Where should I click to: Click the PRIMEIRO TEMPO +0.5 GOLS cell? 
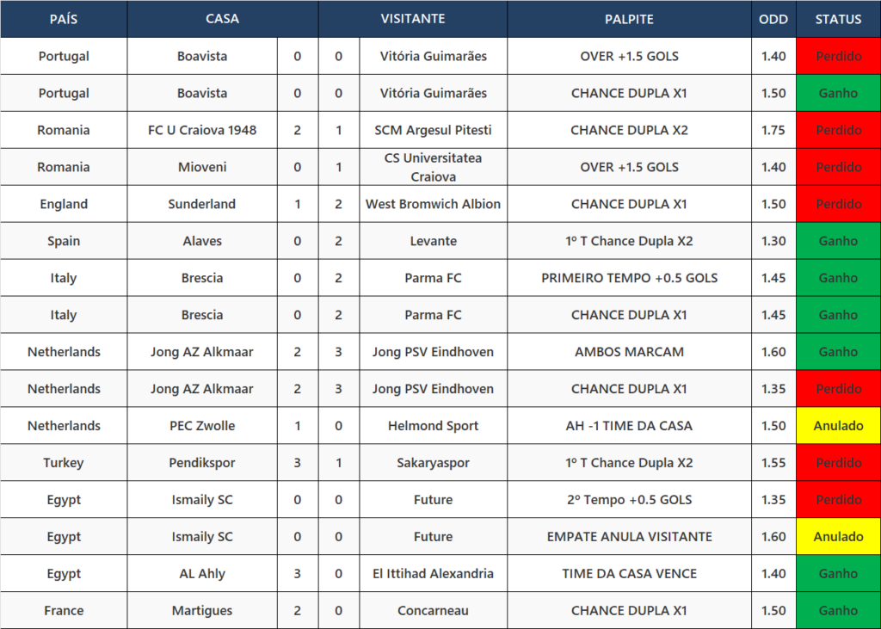click(629, 278)
